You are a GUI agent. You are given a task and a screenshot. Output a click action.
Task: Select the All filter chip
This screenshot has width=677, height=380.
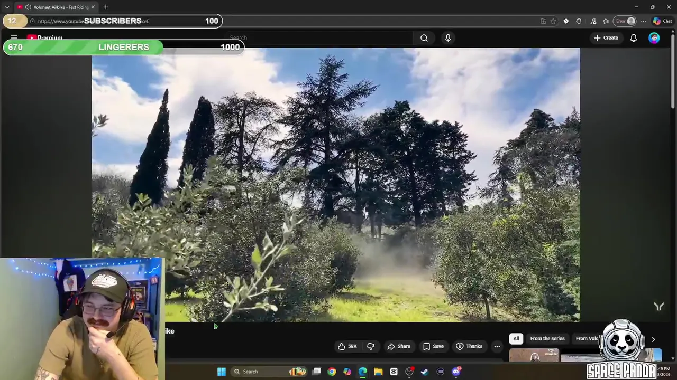point(516,338)
